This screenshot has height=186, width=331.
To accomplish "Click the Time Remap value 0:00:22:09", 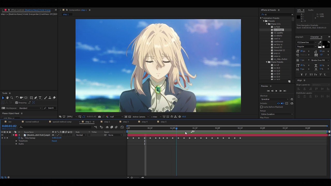I will 57,138.
